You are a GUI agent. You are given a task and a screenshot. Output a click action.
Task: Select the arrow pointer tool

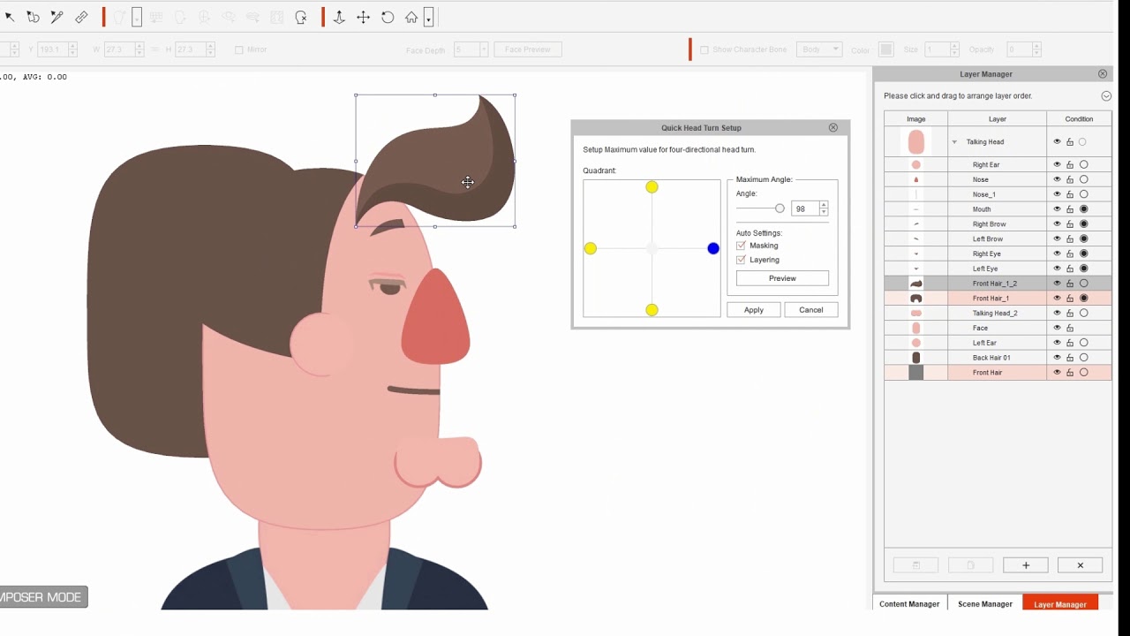[10, 17]
